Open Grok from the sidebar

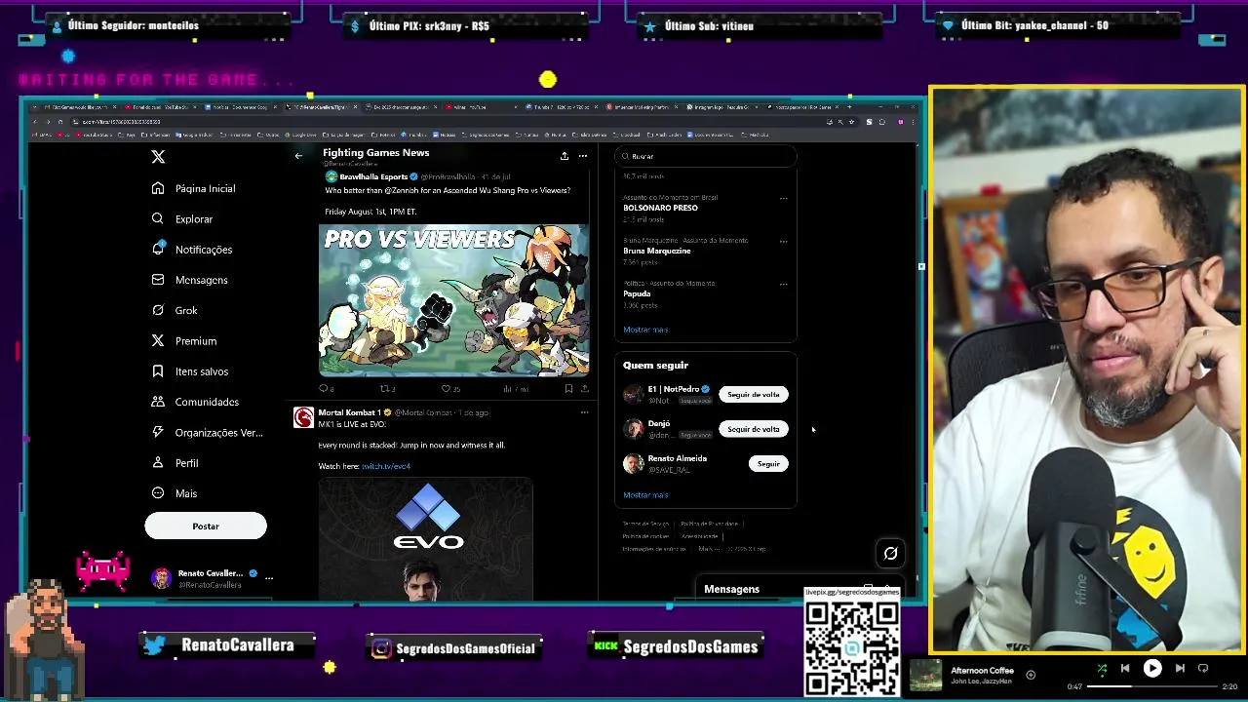[x=175, y=310]
